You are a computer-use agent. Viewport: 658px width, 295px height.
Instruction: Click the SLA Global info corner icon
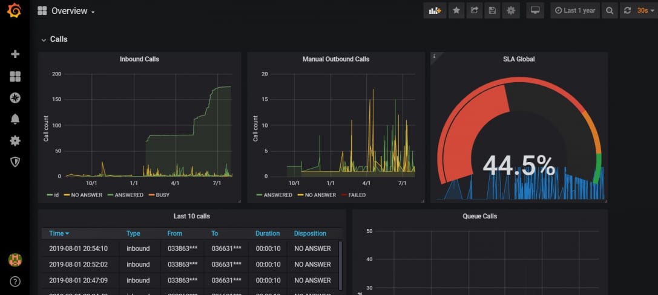click(435, 56)
